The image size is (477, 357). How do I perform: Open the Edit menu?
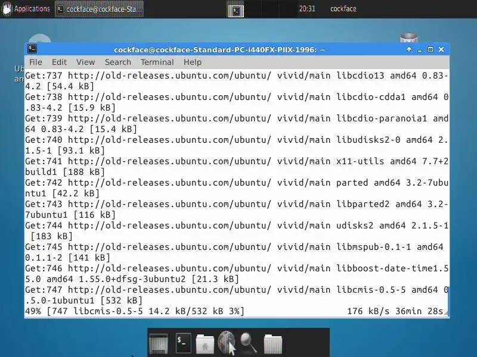[x=59, y=62]
